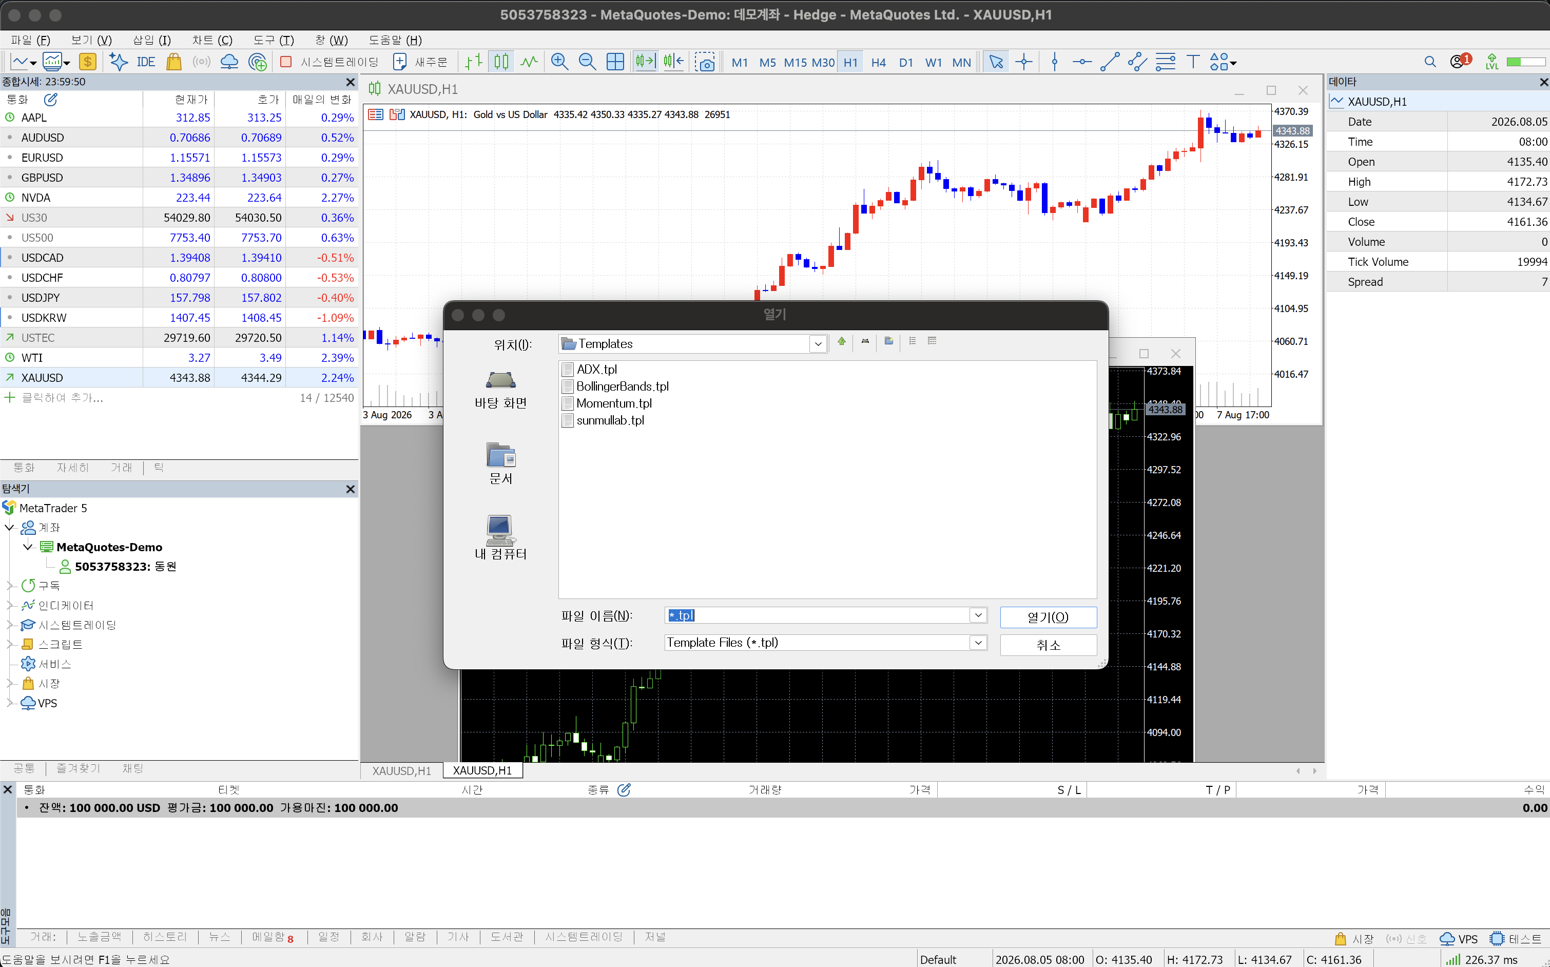Screen dimensions: 1550x967
Task: Open the chart templates dropdown in the toolbar
Action: coord(57,62)
